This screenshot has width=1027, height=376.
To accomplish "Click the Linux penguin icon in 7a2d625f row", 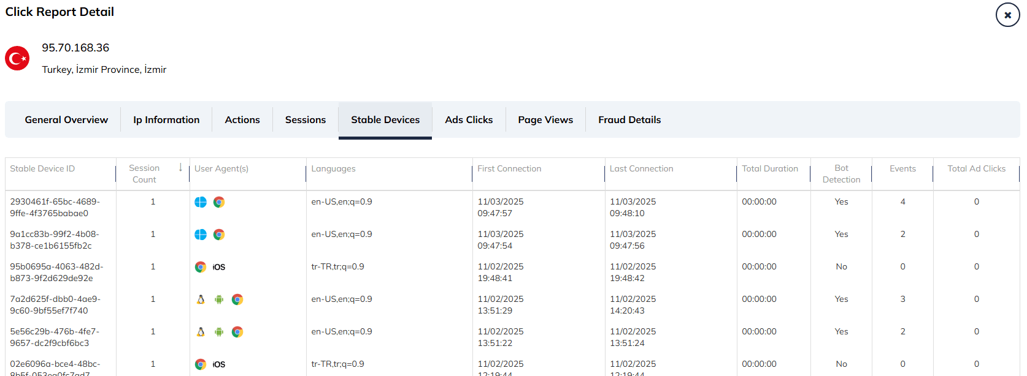I will [x=201, y=299].
